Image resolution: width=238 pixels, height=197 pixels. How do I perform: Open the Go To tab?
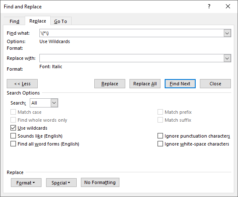coord(61,21)
